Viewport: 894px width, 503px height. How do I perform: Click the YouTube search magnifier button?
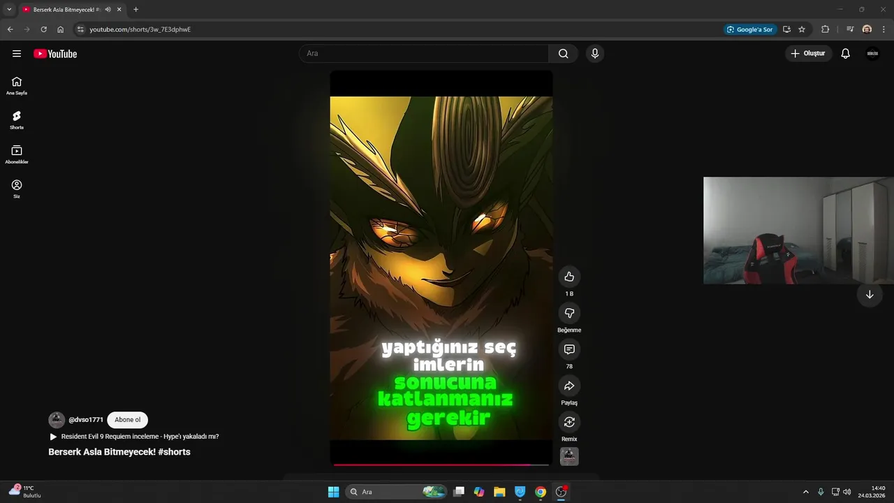(x=563, y=54)
